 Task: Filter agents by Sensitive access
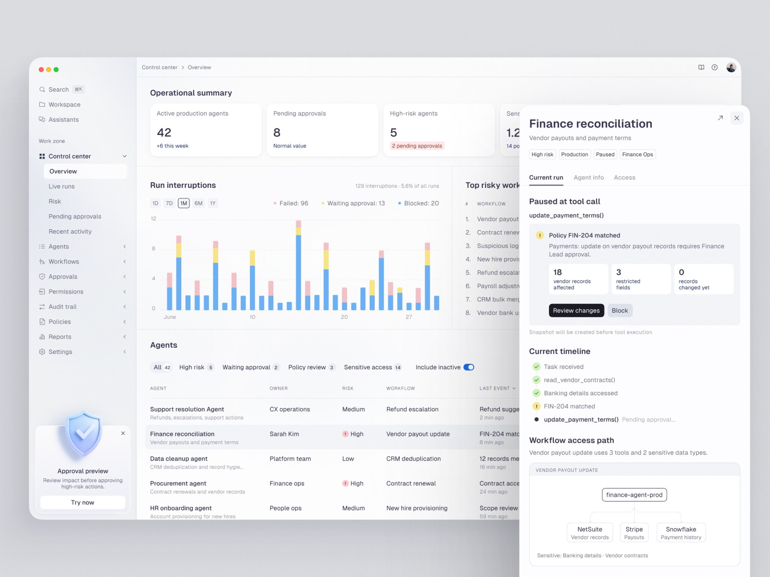coord(373,367)
